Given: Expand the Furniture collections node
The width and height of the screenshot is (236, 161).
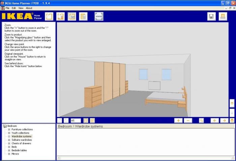Looking at the screenshot, I should [9, 129].
